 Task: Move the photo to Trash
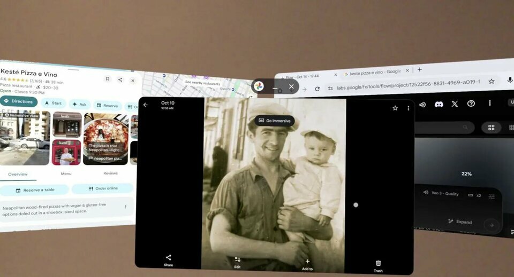[x=378, y=264]
